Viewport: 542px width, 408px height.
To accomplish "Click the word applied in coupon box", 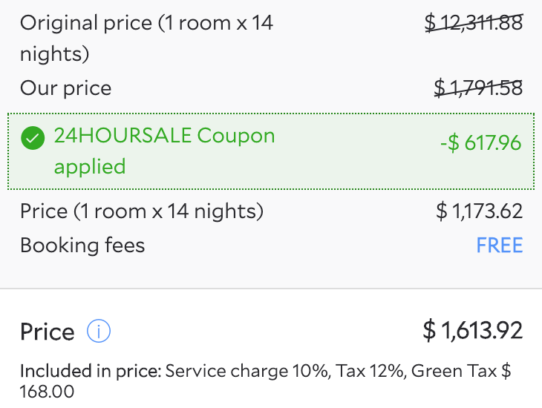I will pyautogui.click(x=90, y=166).
